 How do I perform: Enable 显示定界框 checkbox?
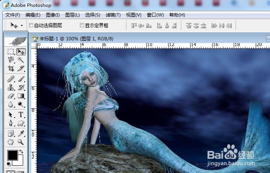82,25
